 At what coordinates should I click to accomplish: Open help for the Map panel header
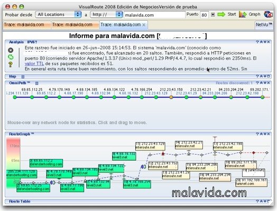click(x=257, y=76)
